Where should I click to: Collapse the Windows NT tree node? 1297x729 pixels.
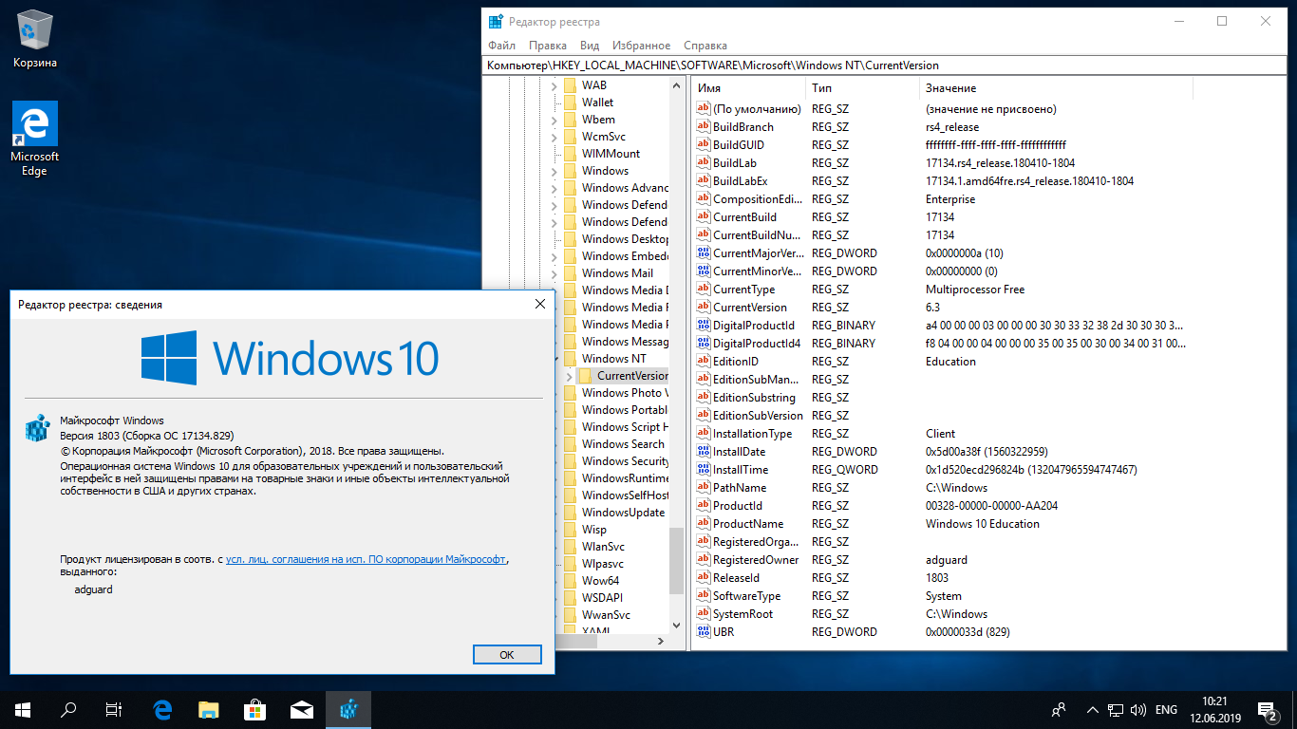tap(555, 359)
